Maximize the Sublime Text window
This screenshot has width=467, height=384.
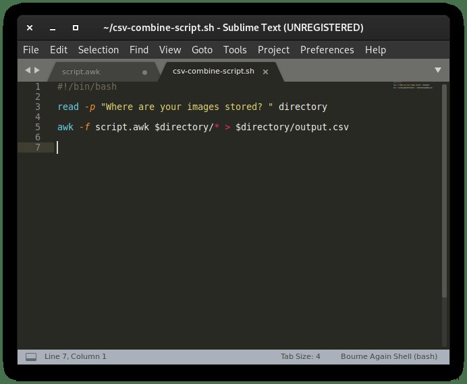tap(76, 28)
